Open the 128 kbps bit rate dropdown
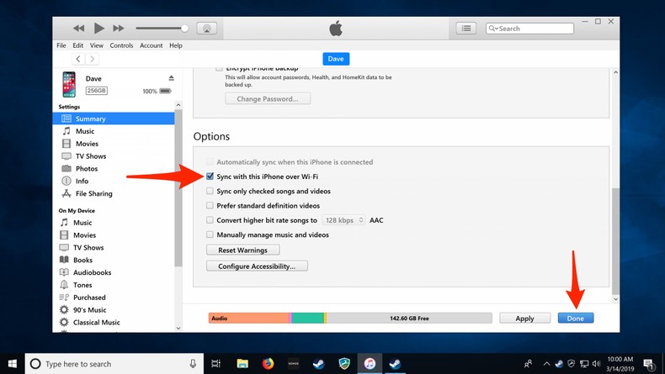 [x=343, y=220]
